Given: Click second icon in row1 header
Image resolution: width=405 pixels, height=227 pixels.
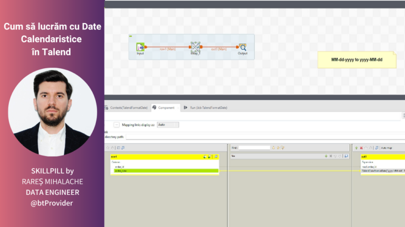Looking at the screenshot, I should [x=209, y=157].
